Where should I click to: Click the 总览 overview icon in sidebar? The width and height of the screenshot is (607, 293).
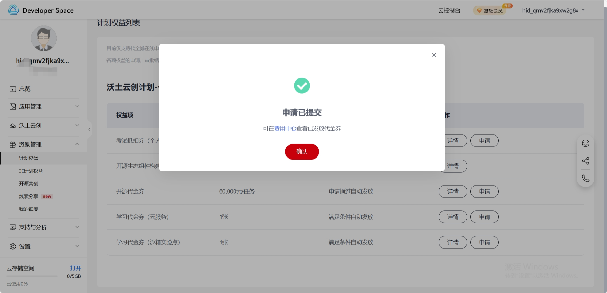pyautogui.click(x=13, y=89)
